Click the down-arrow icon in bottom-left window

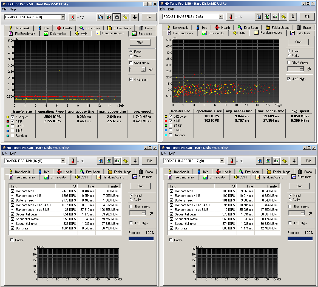[135, 161]
